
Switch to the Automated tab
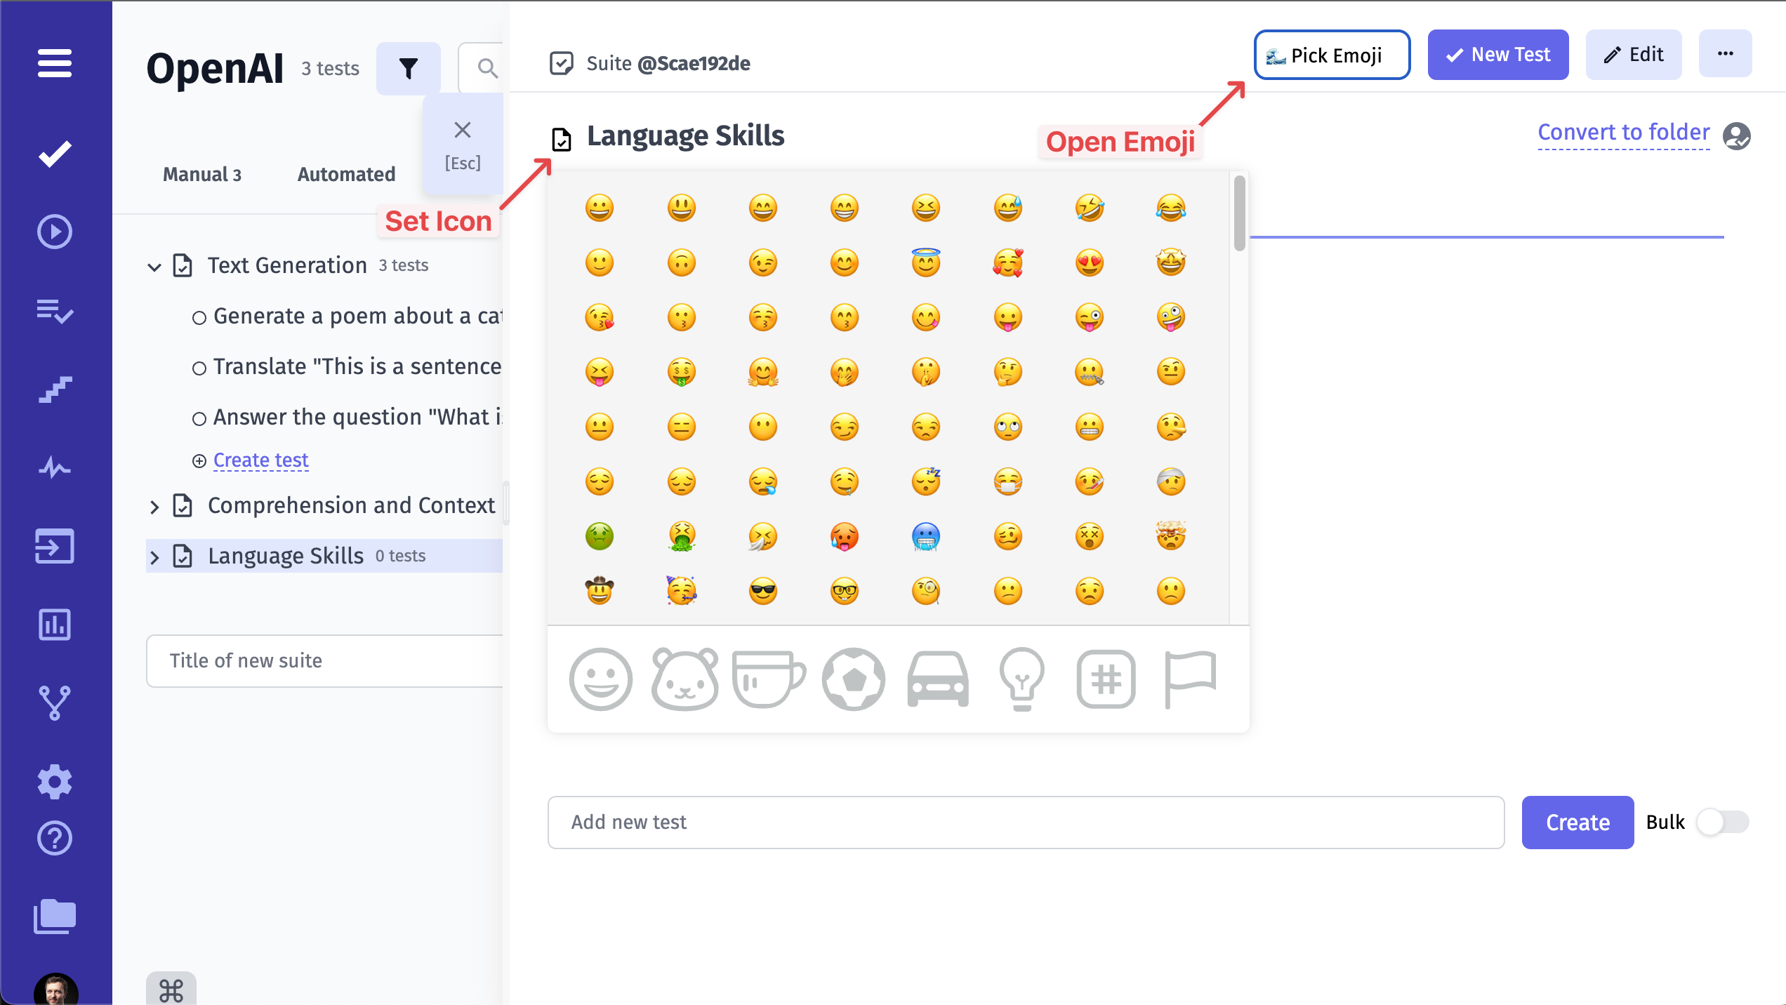click(x=345, y=174)
